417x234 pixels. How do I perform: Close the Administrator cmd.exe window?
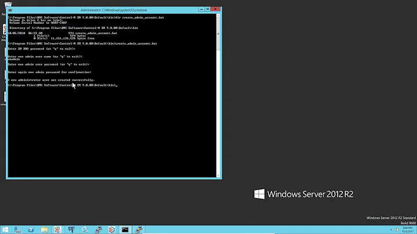click(215, 9)
